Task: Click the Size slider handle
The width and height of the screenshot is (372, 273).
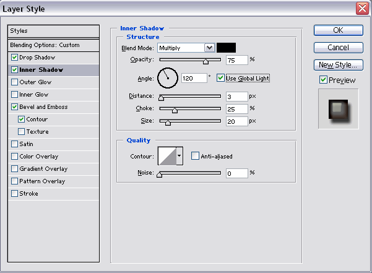Action: click(168, 123)
